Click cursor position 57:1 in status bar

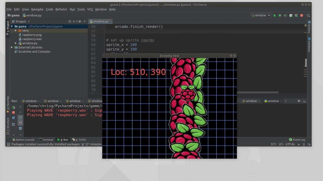coord(274,144)
